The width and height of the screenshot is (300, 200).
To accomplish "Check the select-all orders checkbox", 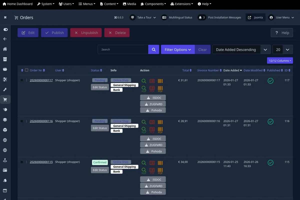I will click(x=26, y=70).
